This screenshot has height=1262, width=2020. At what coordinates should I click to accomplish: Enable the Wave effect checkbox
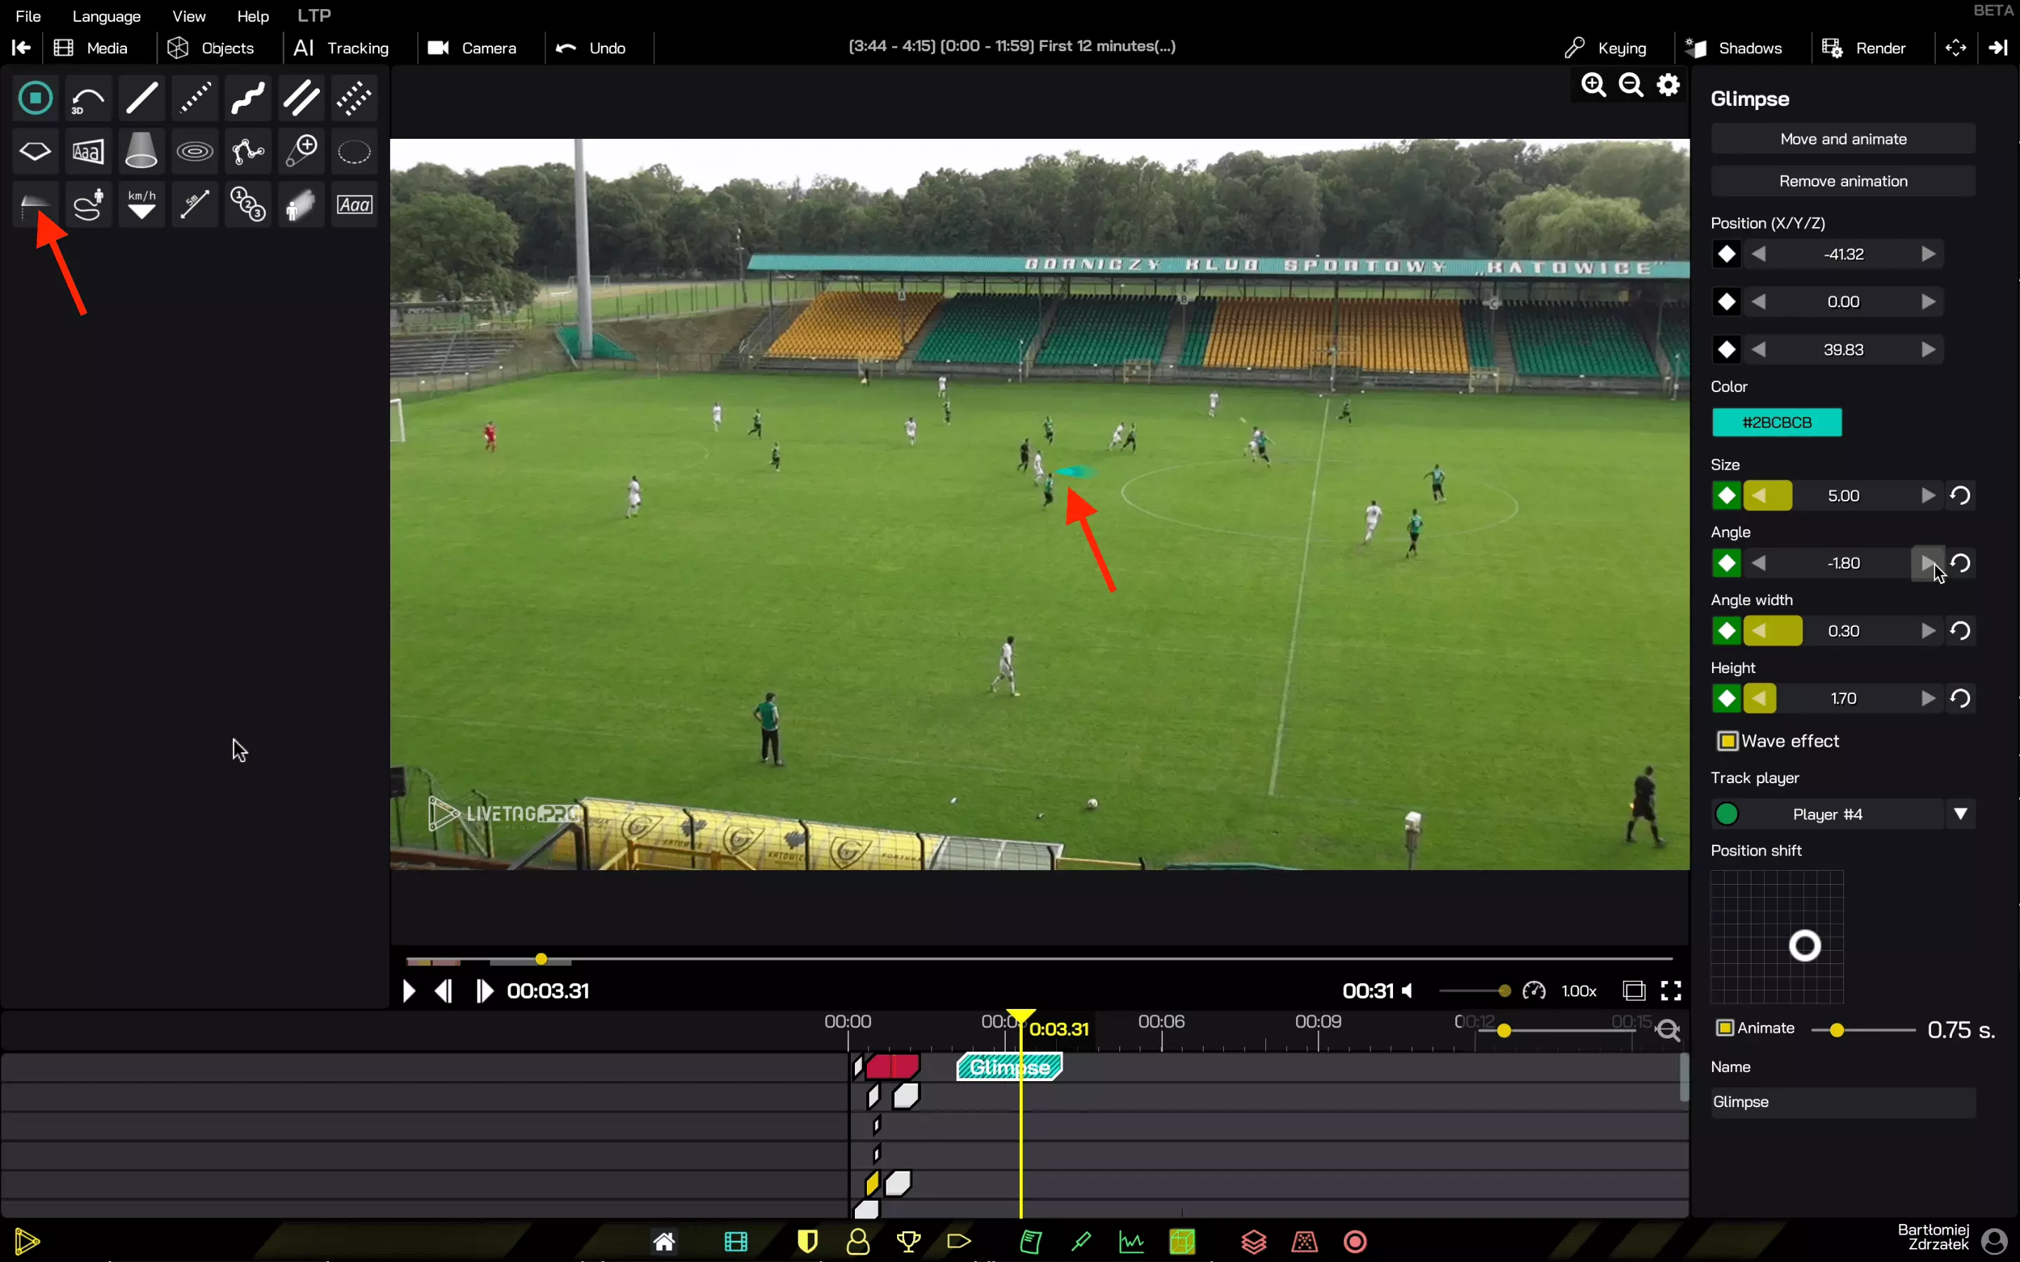click(1727, 741)
